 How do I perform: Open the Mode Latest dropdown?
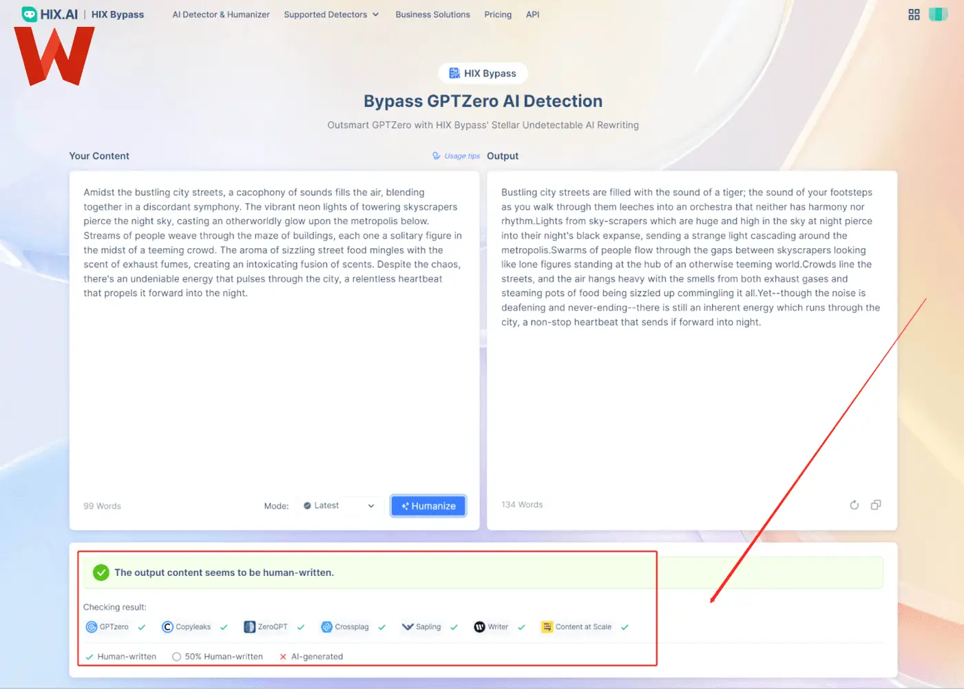point(339,506)
